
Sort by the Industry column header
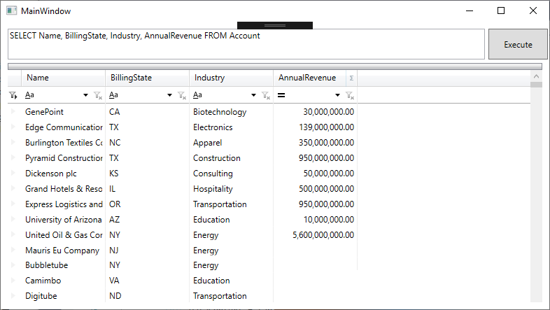click(231, 78)
